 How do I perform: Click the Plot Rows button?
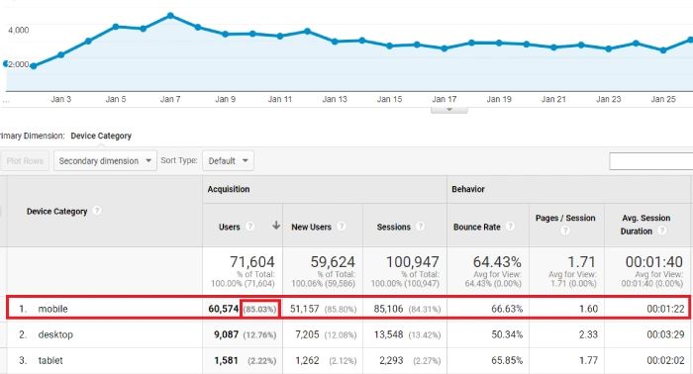[25, 160]
